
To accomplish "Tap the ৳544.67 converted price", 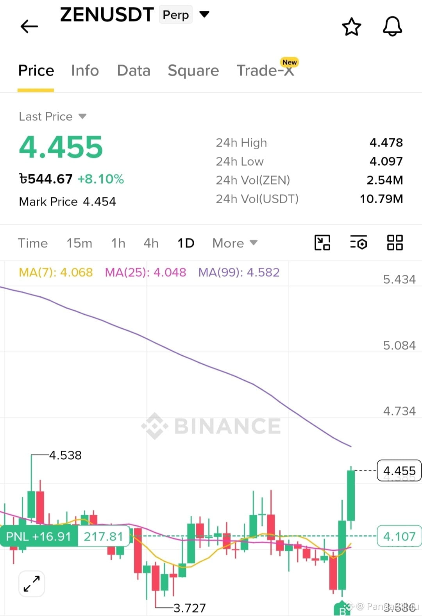I will coord(46,179).
